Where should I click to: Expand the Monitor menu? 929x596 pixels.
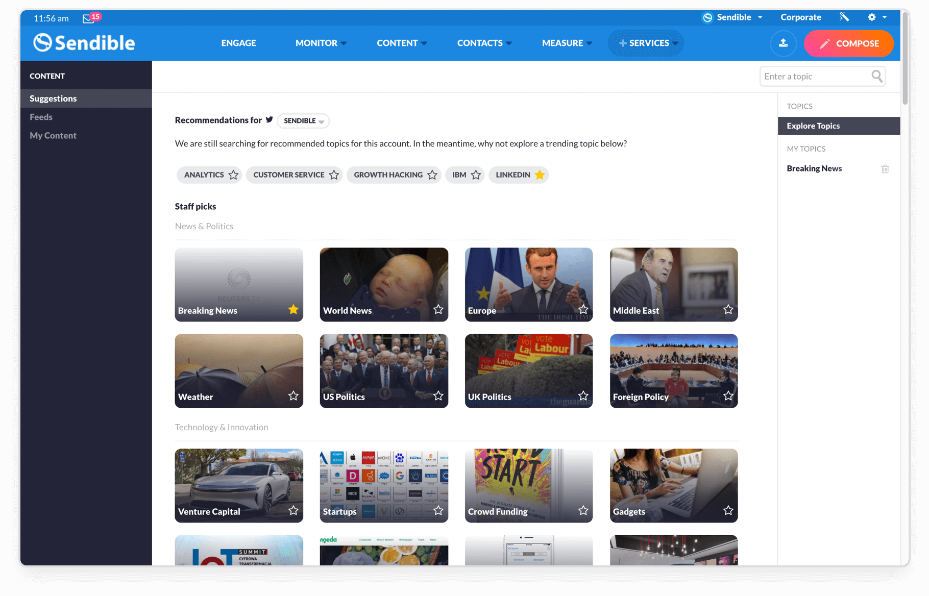pos(321,43)
